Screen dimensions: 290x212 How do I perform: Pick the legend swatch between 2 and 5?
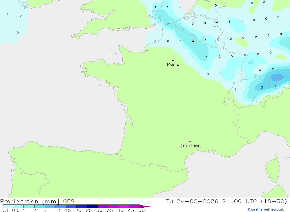39,206
